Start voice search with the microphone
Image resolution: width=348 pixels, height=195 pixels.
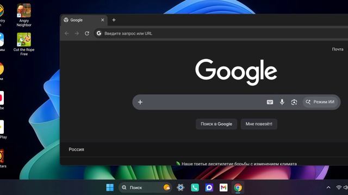pyautogui.click(x=282, y=102)
